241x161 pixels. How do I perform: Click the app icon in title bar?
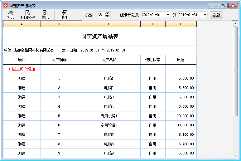[x=5, y=6]
